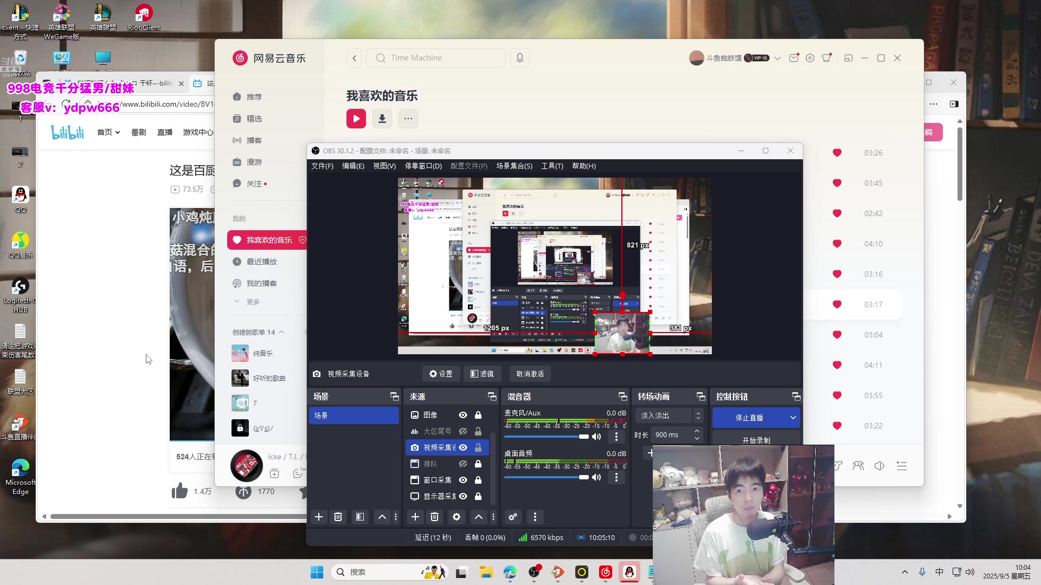1041x585 pixels.
Task: Open 麦克风/Aux channel options menu
Action: [616, 437]
